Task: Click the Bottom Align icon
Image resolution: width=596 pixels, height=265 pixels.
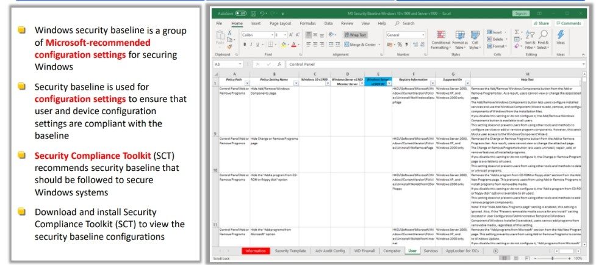Action: 321,35
